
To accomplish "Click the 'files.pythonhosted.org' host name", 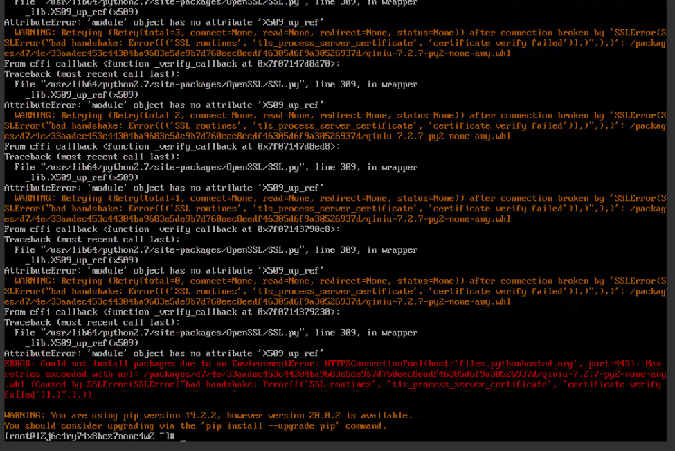I will click(x=516, y=364).
